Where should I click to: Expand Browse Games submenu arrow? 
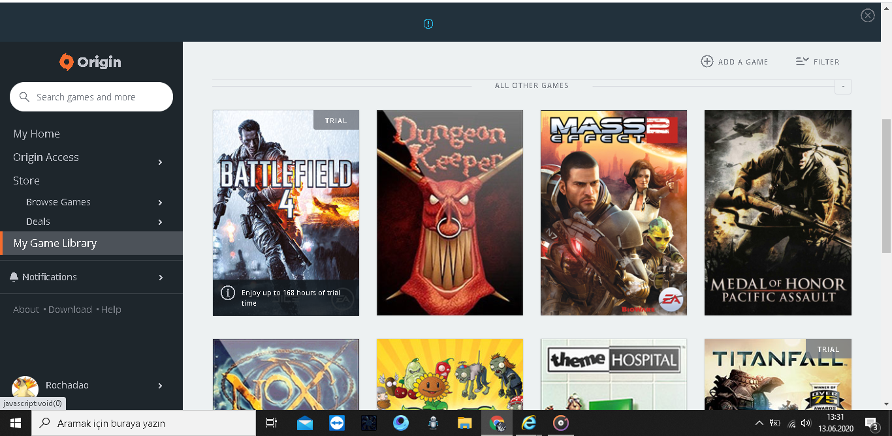[160, 203]
